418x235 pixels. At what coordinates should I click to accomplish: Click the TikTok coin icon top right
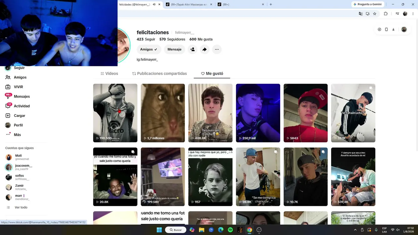click(x=379, y=29)
